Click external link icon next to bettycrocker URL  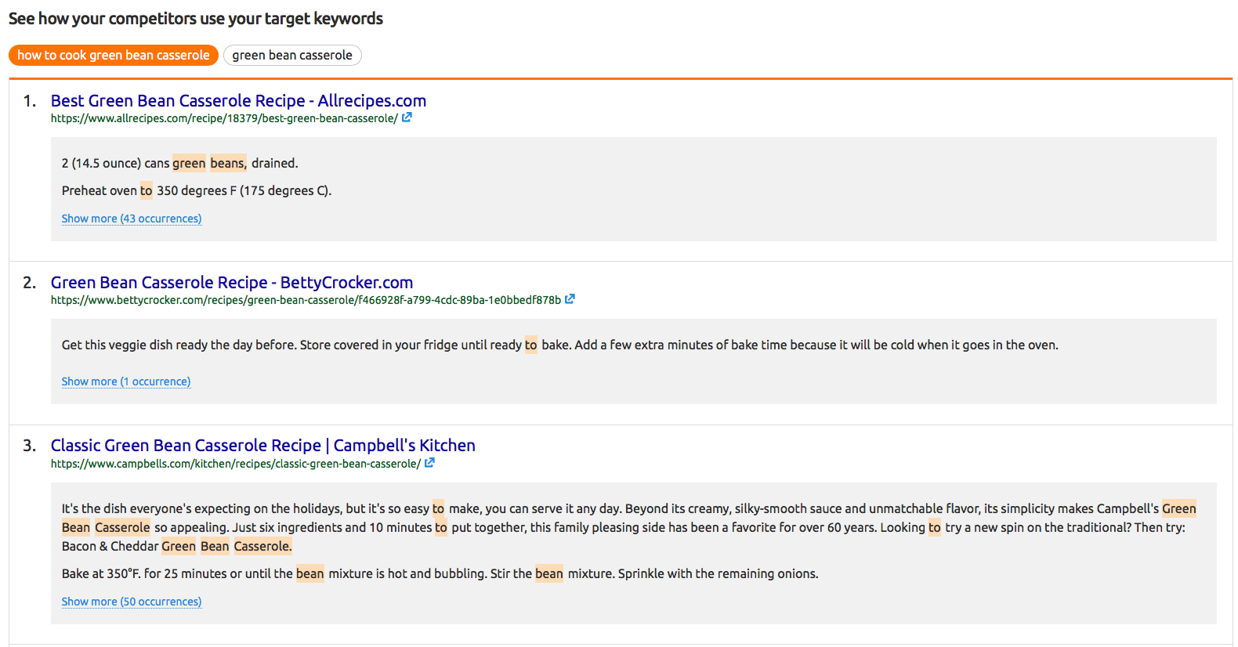(570, 299)
